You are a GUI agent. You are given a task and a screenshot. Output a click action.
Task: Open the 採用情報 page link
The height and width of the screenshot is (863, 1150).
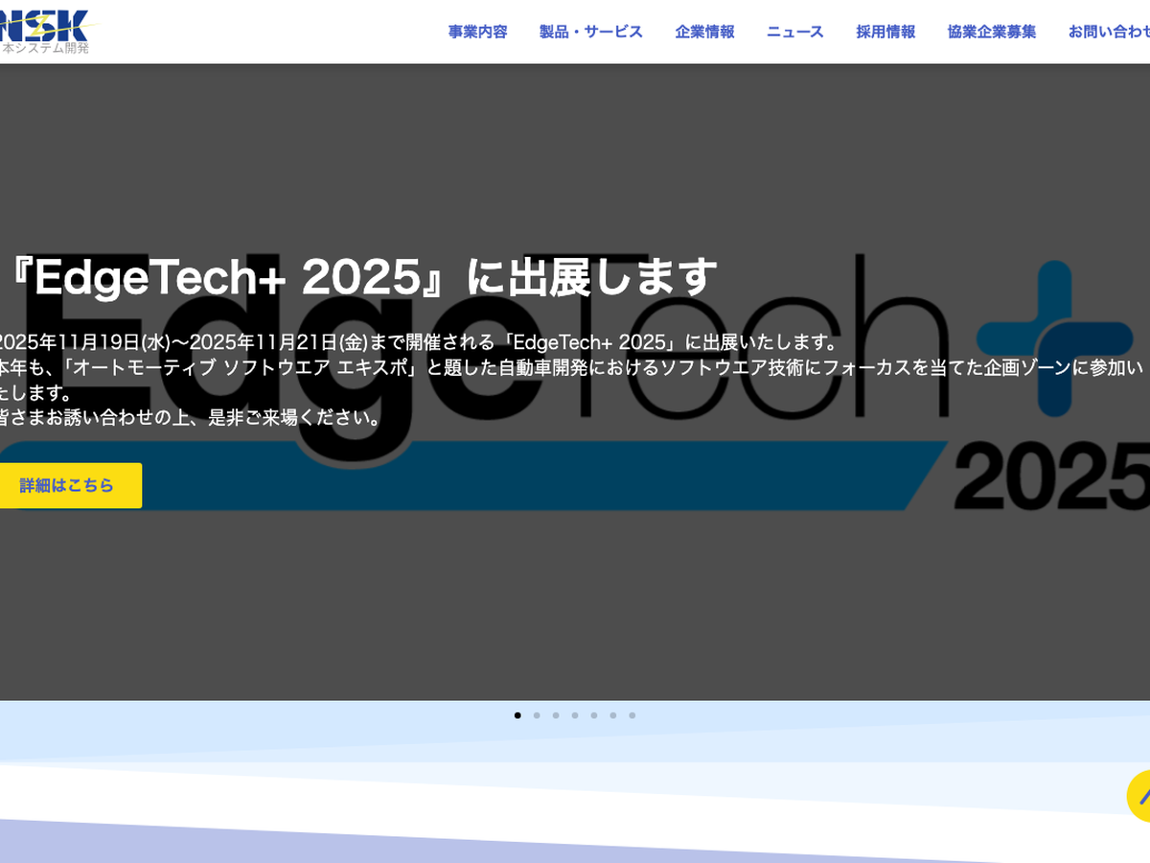coord(885,32)
